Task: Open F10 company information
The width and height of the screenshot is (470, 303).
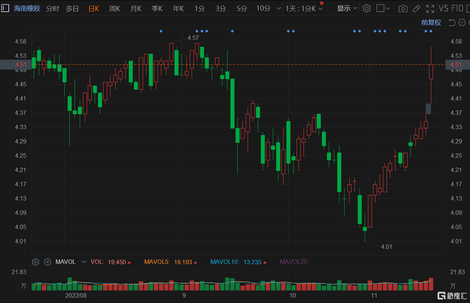Action: (457, 8)
